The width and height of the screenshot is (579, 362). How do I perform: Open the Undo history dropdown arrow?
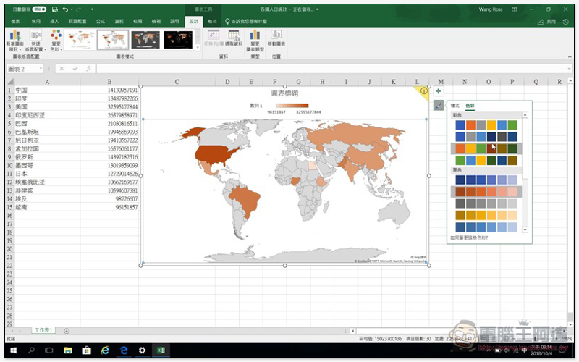coord(71,9)
